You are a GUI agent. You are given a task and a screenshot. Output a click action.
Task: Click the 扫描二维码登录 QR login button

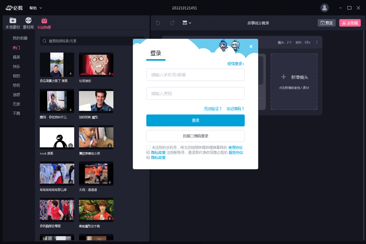click(x=195, y=136)
